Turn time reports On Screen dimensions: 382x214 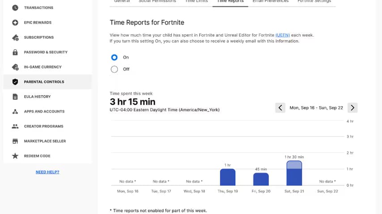point(114,58)
